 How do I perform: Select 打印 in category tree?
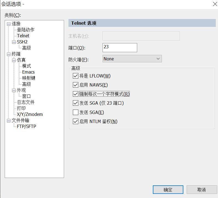(x=21, y=108)
